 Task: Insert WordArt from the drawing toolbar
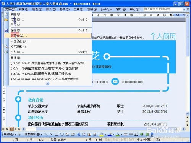tap(78, 134)
